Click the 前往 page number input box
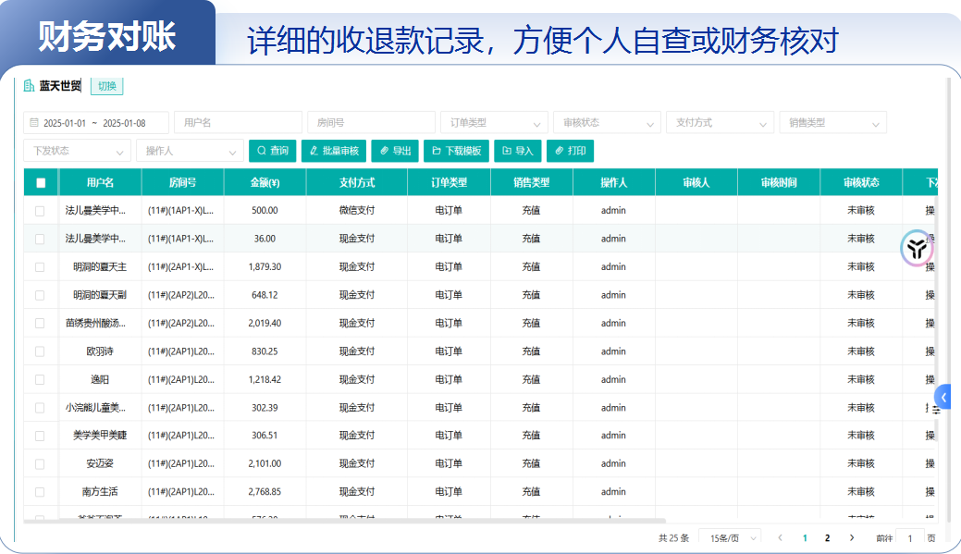961x554 pixels. point(910,536)
